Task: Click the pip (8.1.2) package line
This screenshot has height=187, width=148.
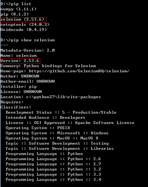Action: pos(15,14)
